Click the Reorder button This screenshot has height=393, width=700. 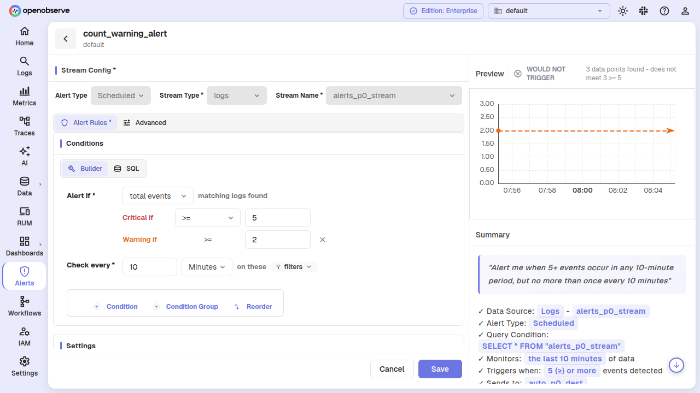(253, 307)
